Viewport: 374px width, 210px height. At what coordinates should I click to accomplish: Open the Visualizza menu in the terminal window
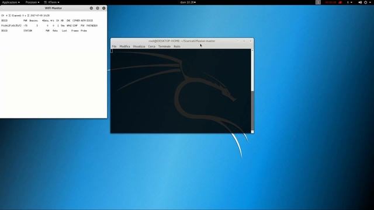click(139, 47)
